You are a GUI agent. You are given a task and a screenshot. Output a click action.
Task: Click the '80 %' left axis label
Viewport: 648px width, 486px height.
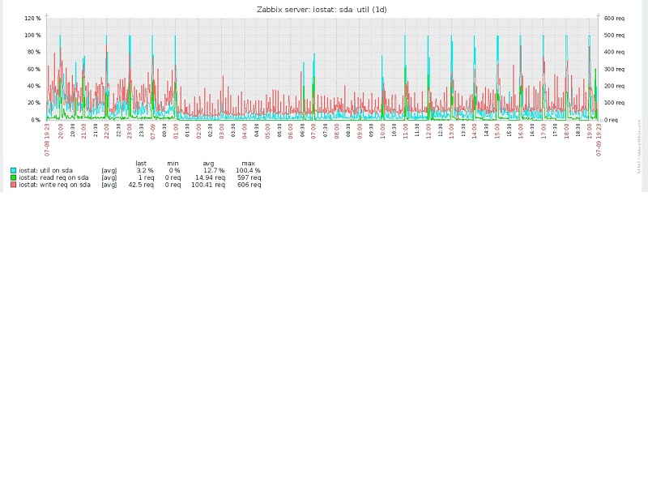coord(34,52)
